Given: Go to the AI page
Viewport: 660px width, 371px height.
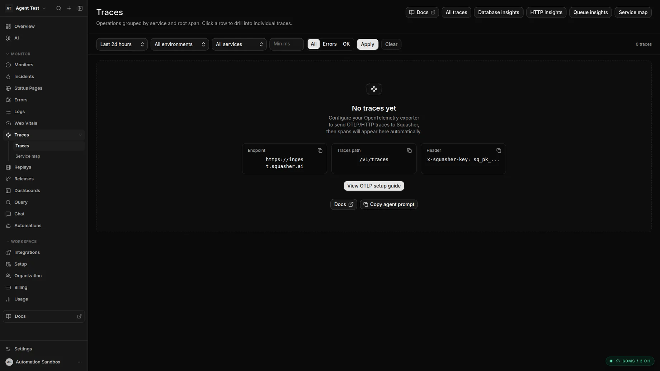Looking at the screenshot, I should tap(44, 38).
